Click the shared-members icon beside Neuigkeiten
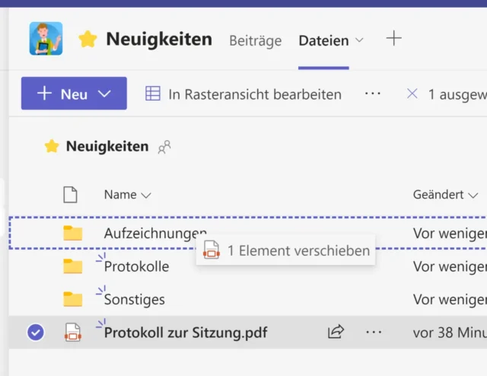The width and height of the screenshot is (487, 376). (164, 147)
